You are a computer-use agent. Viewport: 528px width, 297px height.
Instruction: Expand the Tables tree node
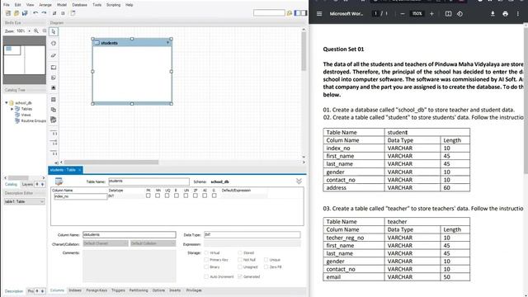[x=12, y=109]
